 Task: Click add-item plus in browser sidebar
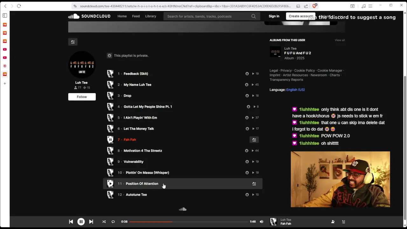(x=5, y=84)
